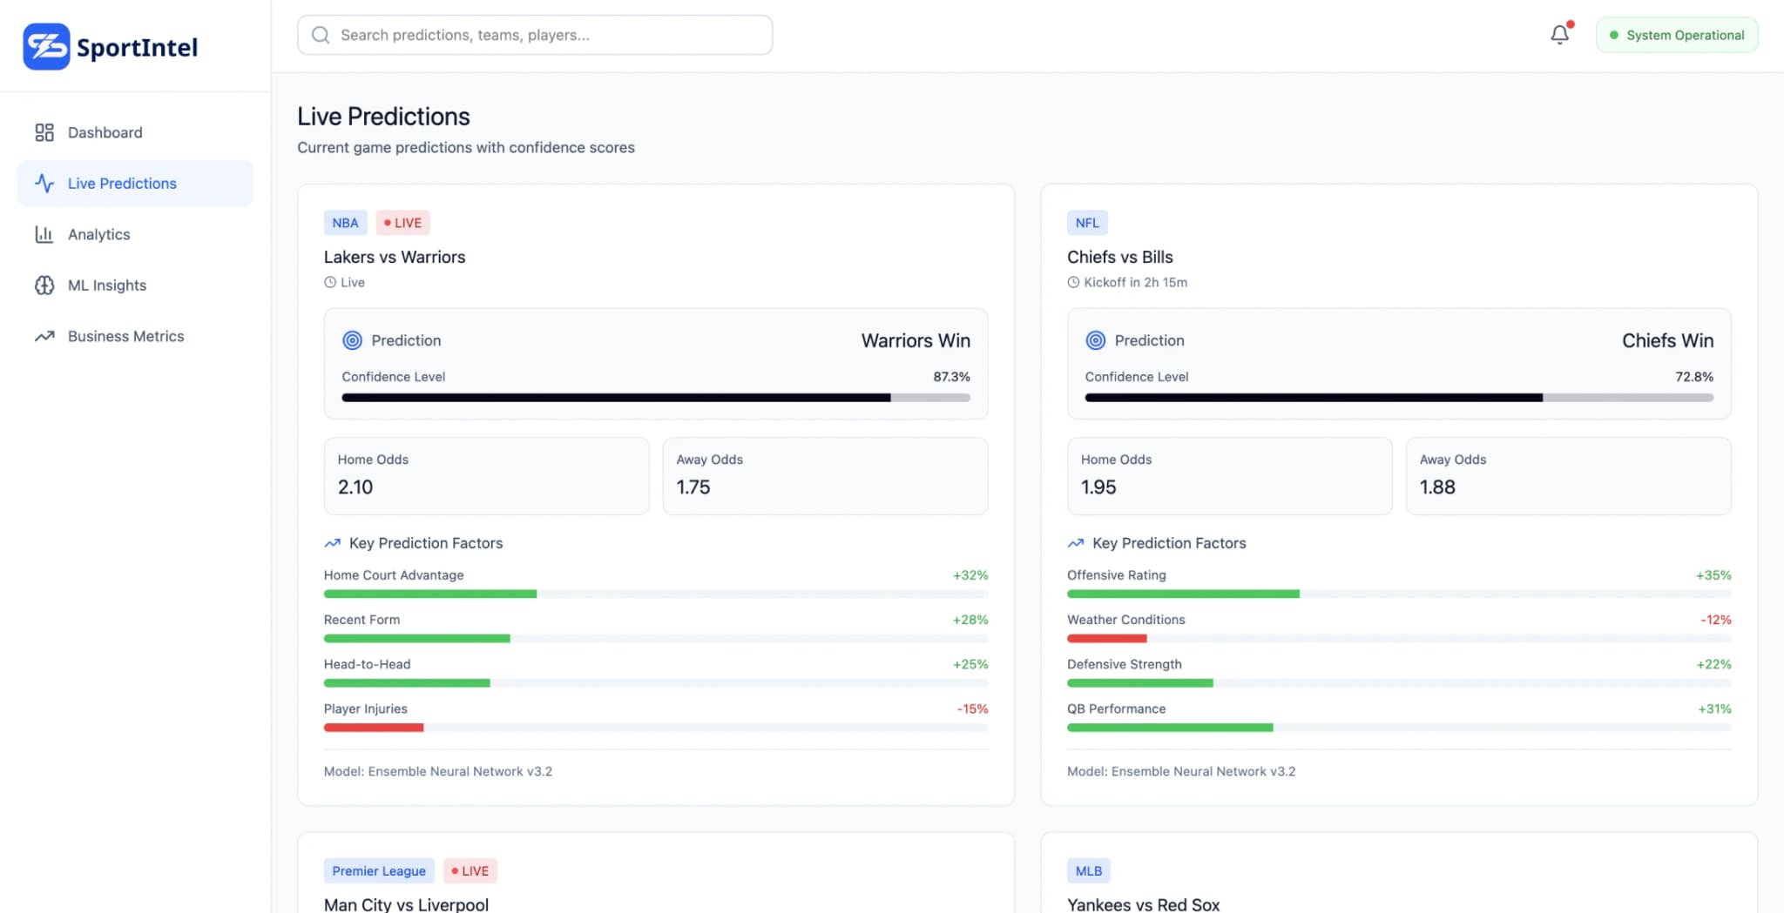Click the clock icon beside Kickoff in 2h 15m
Screen dimensions: 1784x913
pyautogui.click(x=1072, y=282)
